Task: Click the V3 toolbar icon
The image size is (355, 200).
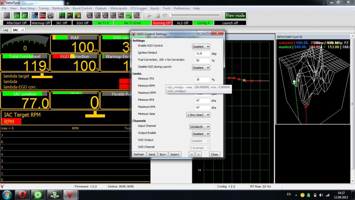Action: coord(17,15)
